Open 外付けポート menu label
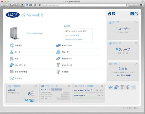The width and height of the screenshot is (145, 114). coord(67,59)
